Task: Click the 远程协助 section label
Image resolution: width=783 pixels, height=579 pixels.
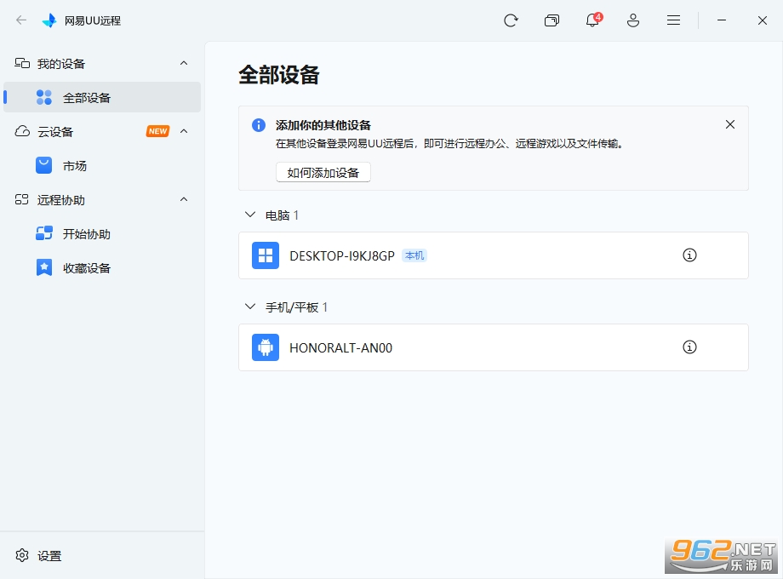Action: [x=61, y=200]
